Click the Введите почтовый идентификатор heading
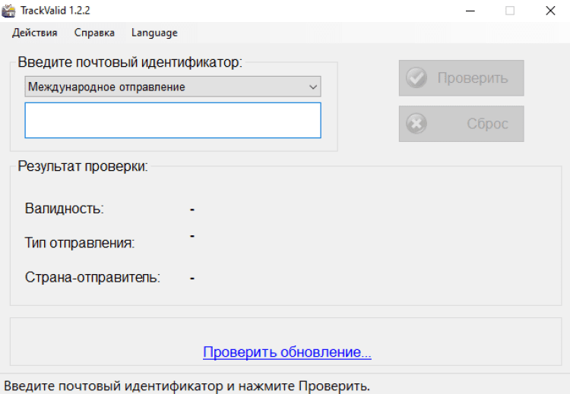The image size is (570, 394). click(129, 62)
